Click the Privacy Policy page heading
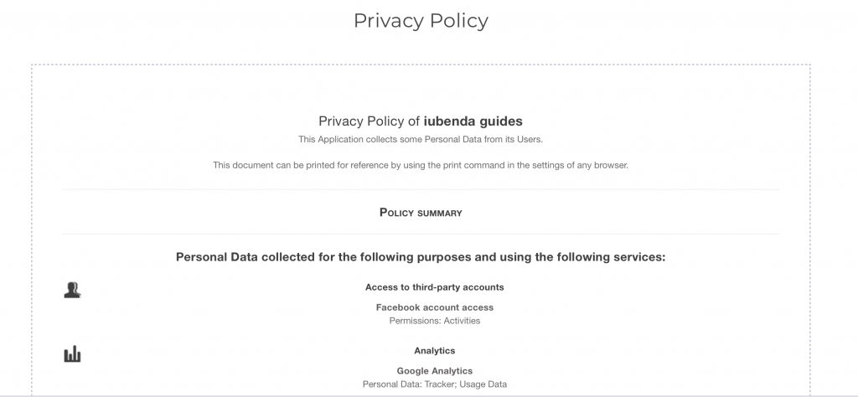 coord(421,21)
